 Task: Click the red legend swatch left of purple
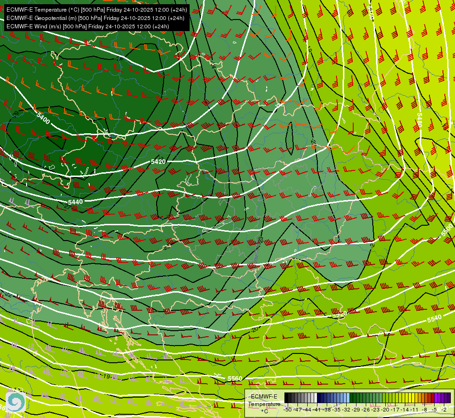tap(433, 398)
